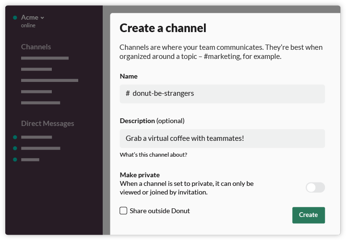Screen dimensions: 346x240
Task: Click the 'Description (optional)' label
Action: tap(152, 121)
